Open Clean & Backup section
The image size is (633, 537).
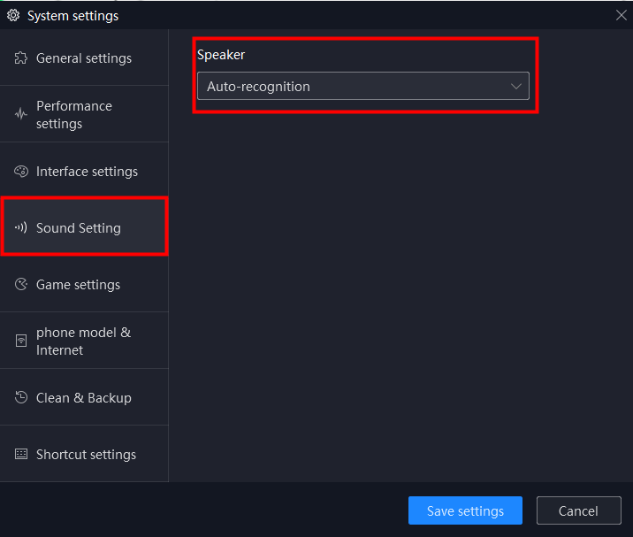pyautogui.click(x=84, y=397)
